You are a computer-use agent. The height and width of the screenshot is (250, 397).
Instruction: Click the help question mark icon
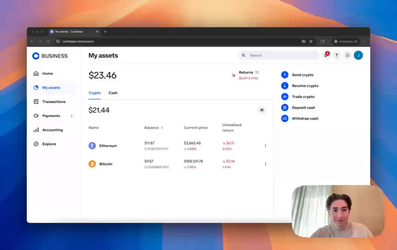tap(336, 55)
